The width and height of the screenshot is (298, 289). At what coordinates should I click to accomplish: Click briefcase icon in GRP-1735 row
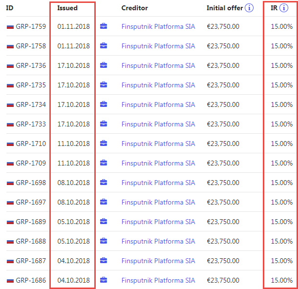tap(104, 84)
